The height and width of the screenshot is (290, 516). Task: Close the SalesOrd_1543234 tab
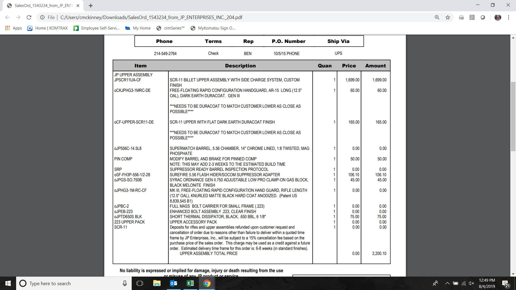[78, 6]
